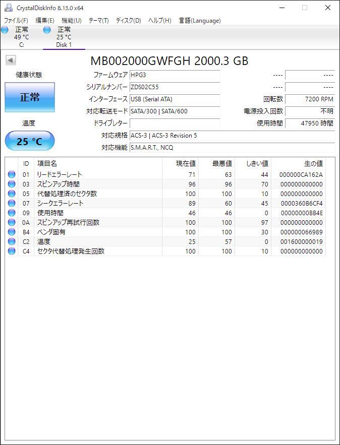Click the blue status orb of drive C:

(x=5, y=30)
